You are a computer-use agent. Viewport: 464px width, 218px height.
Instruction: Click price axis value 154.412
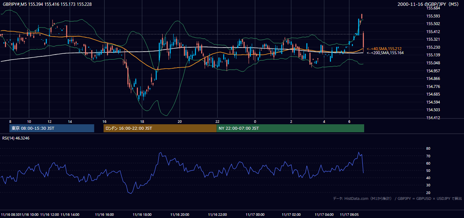click(x=433, y=118)
